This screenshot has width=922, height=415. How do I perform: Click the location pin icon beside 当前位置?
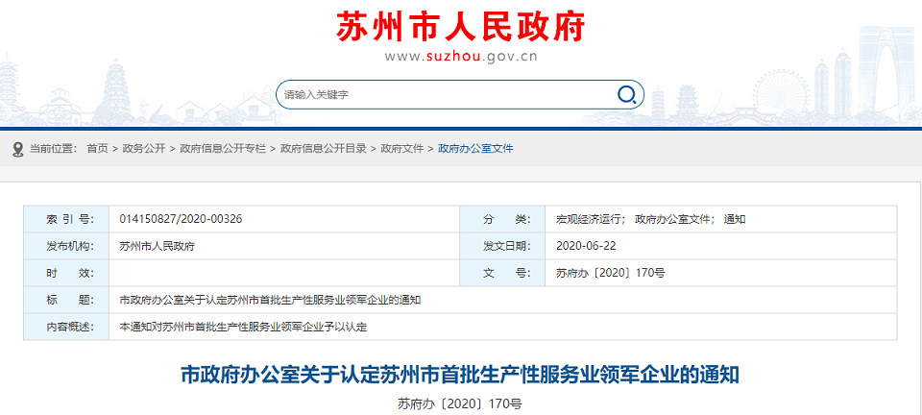click(x=17, y=149)
